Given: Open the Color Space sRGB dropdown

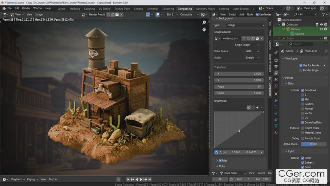Looking at the screenshot, I should pyautogui.click(x=252, y=51).
